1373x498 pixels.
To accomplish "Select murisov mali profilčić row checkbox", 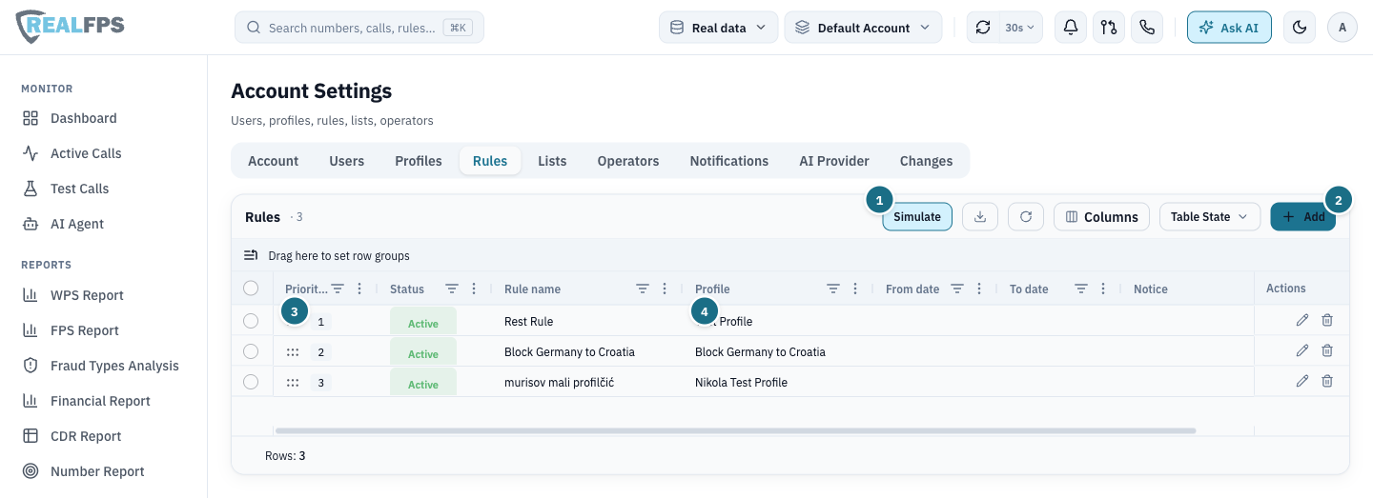I will [251, 382].
